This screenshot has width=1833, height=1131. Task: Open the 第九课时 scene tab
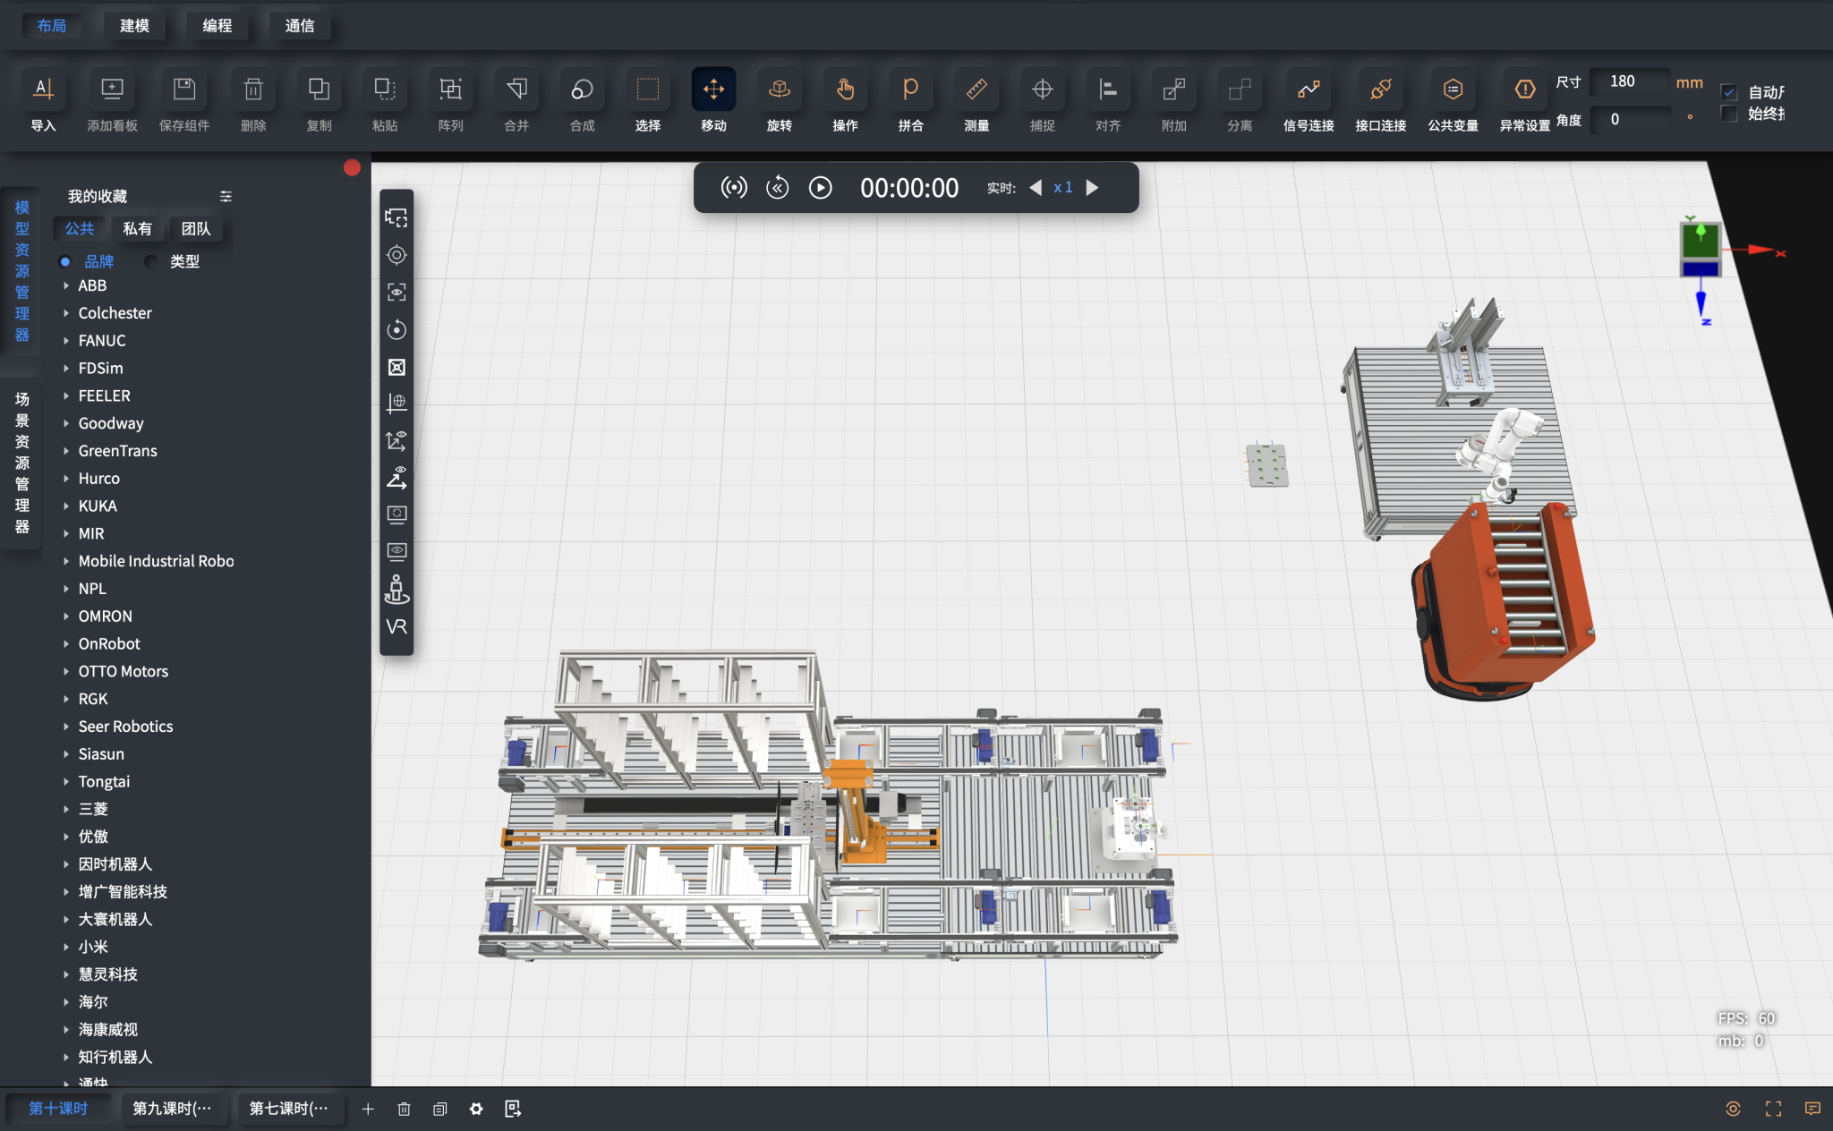[x=172, y=1109]
